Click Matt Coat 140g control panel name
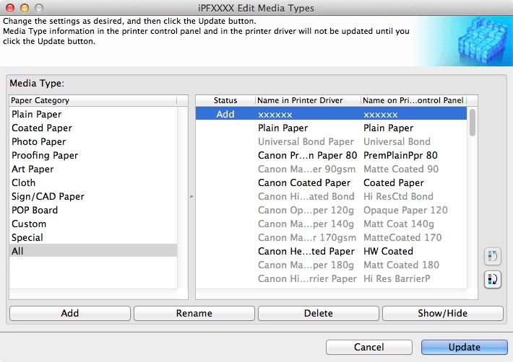 [x=399, y=224]
